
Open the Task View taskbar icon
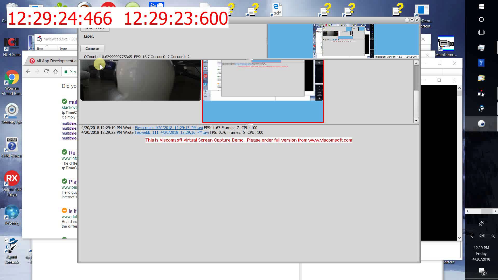point(481,32)
